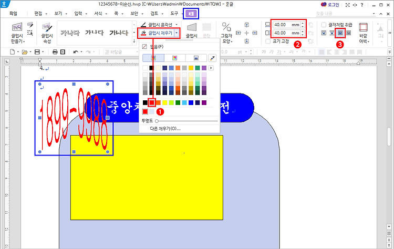Click the width 40.00 mm field

click(x=286, y=25)
